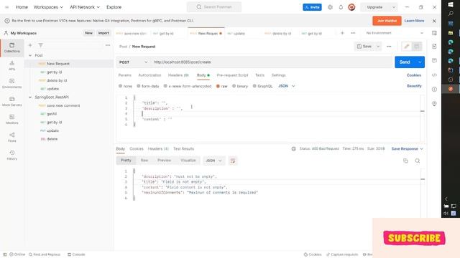
Task: Open the Mock Servers sidebar panel
Action: (11, 101)
